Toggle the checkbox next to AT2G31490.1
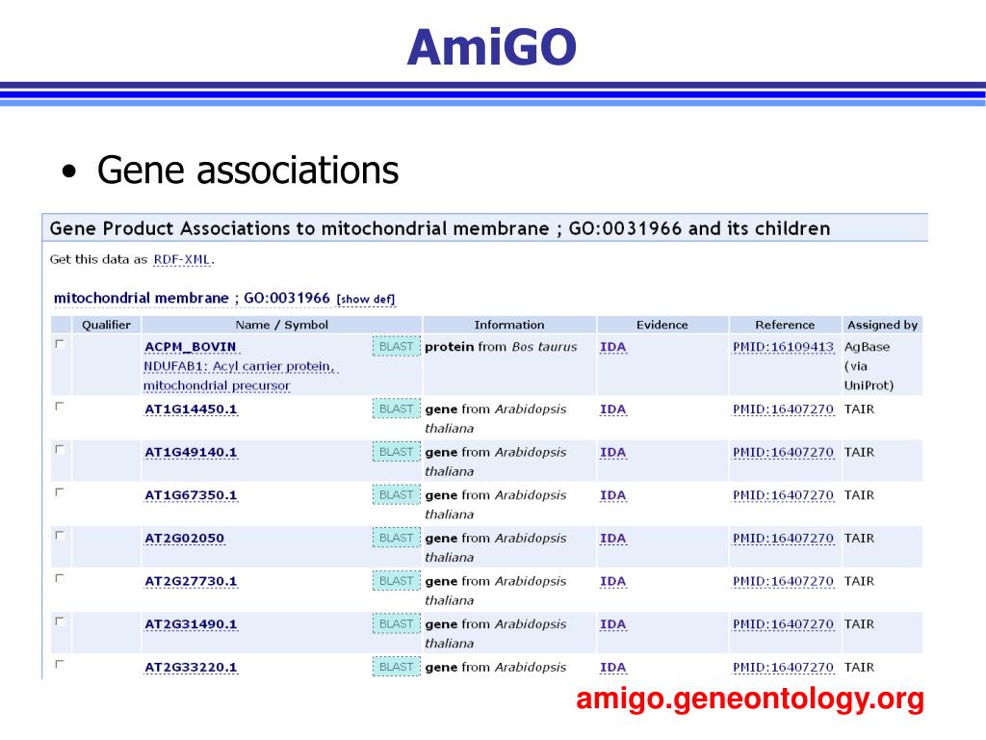Screen dimensions: 986x740 (60, 621)
